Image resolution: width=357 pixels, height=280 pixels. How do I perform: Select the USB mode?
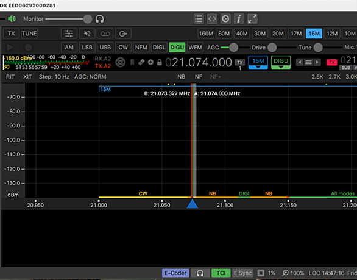[105, 48]
